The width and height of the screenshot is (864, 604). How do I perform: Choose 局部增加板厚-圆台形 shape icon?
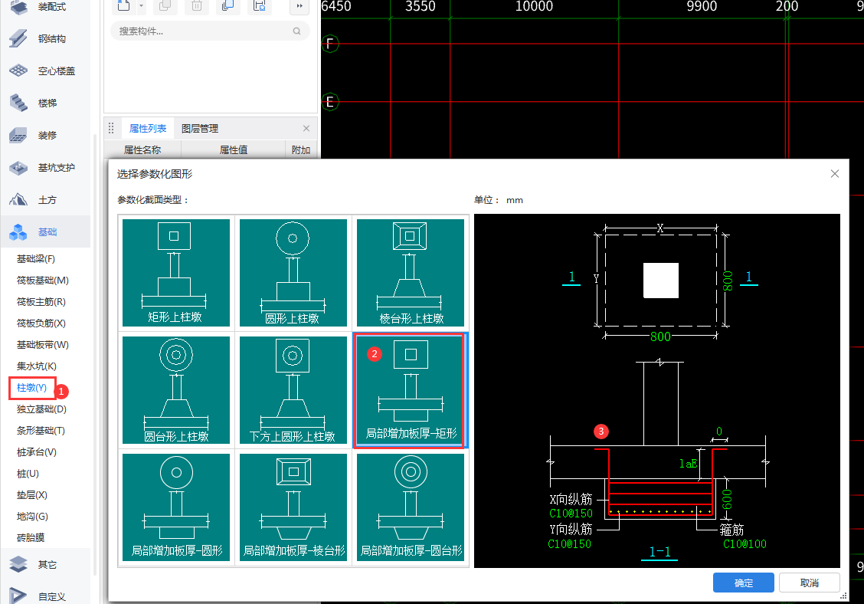[411, 507]
